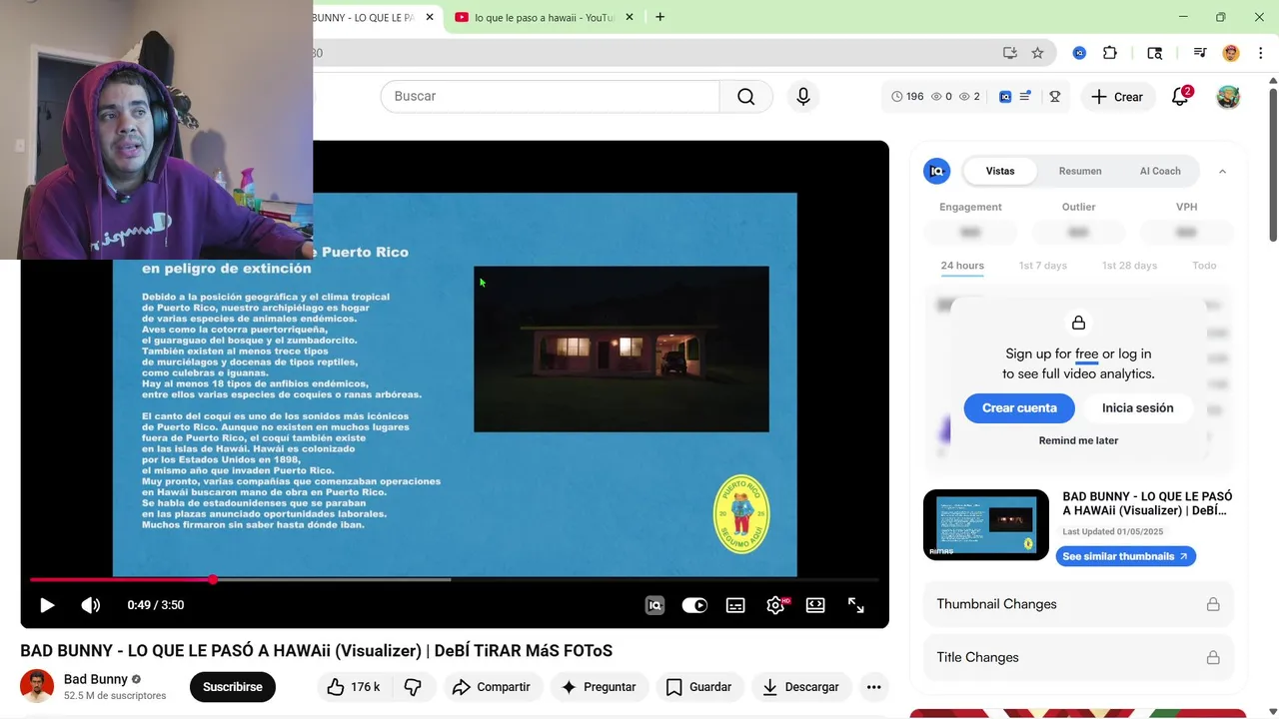The image size is (1279, 719).
Task: Collapse the vidIQ panel chevron
Action: (1222, 171)
